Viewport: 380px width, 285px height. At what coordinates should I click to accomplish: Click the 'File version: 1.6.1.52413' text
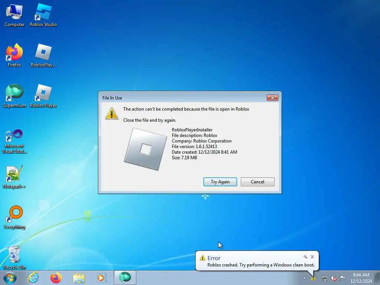(x=194, y=147)
